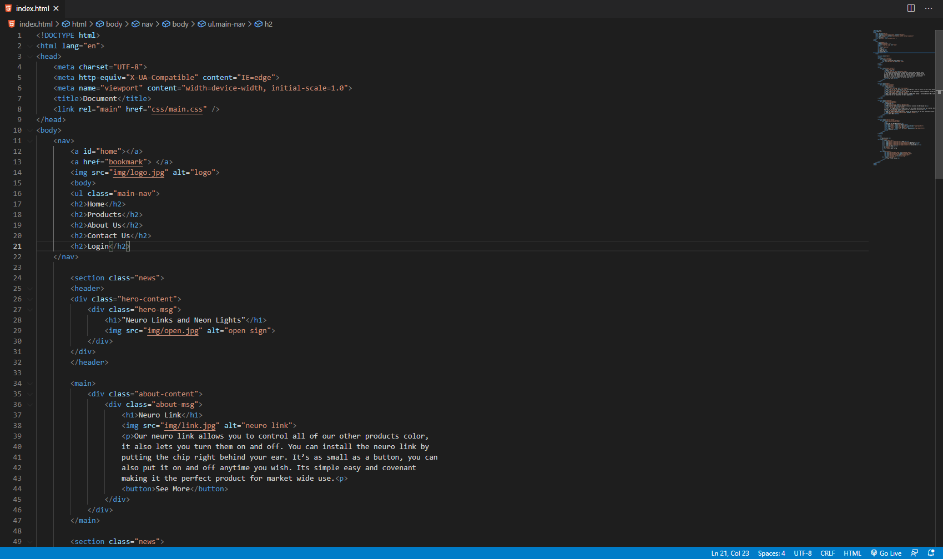Change the HTML language mode

852,553
